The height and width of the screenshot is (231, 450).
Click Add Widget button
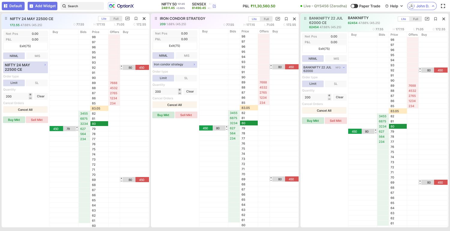[43, 6]
